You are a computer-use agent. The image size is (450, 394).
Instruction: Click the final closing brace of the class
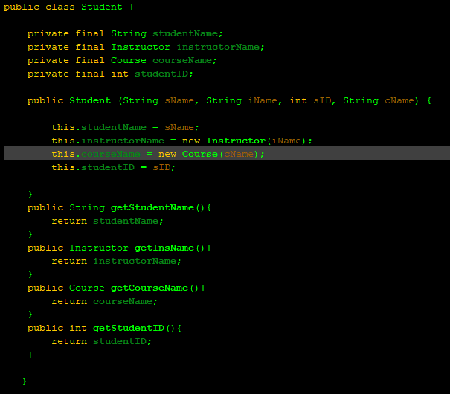(x=25, y=381)
